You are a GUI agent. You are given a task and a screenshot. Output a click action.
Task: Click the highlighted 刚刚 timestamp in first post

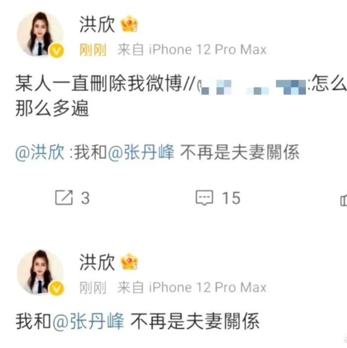tap(93, 50)
